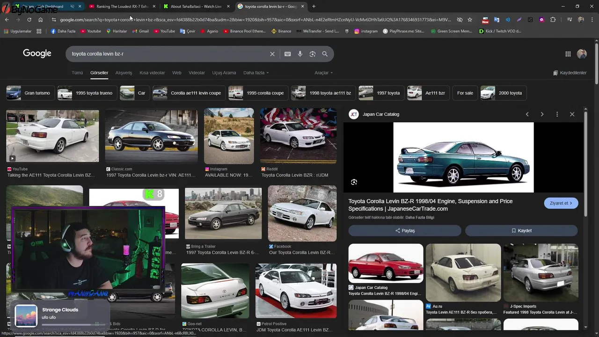Open Google account profile picture

click(582, 54)
